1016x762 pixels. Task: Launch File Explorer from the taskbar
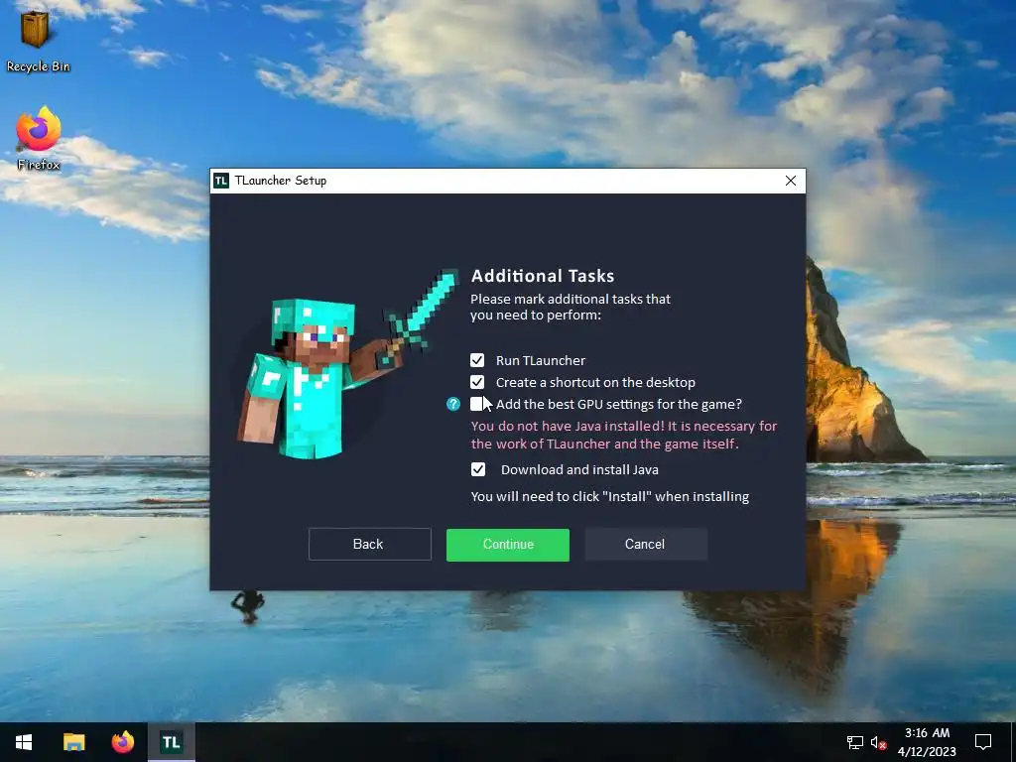[73, 742]
